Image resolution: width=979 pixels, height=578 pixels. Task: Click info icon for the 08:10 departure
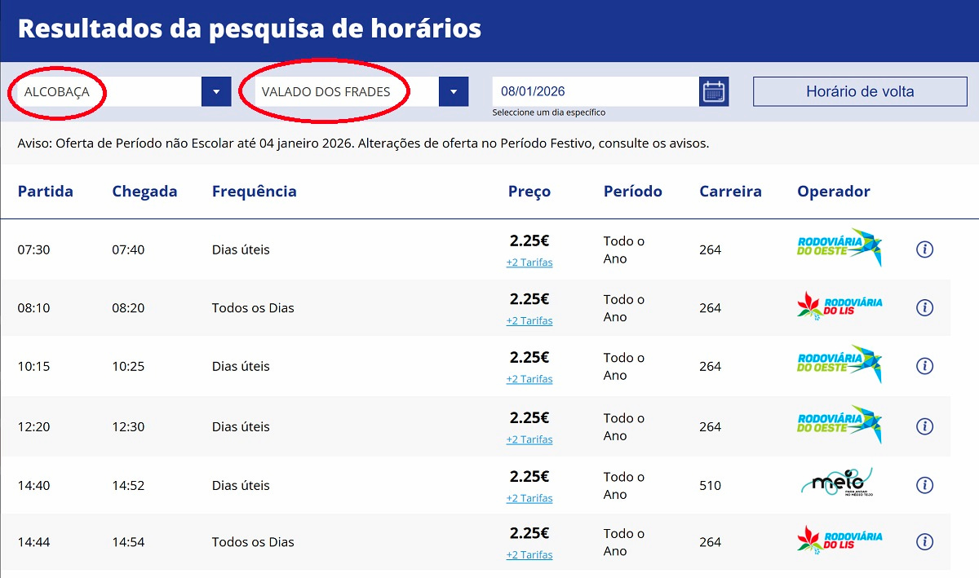(924, 307)
